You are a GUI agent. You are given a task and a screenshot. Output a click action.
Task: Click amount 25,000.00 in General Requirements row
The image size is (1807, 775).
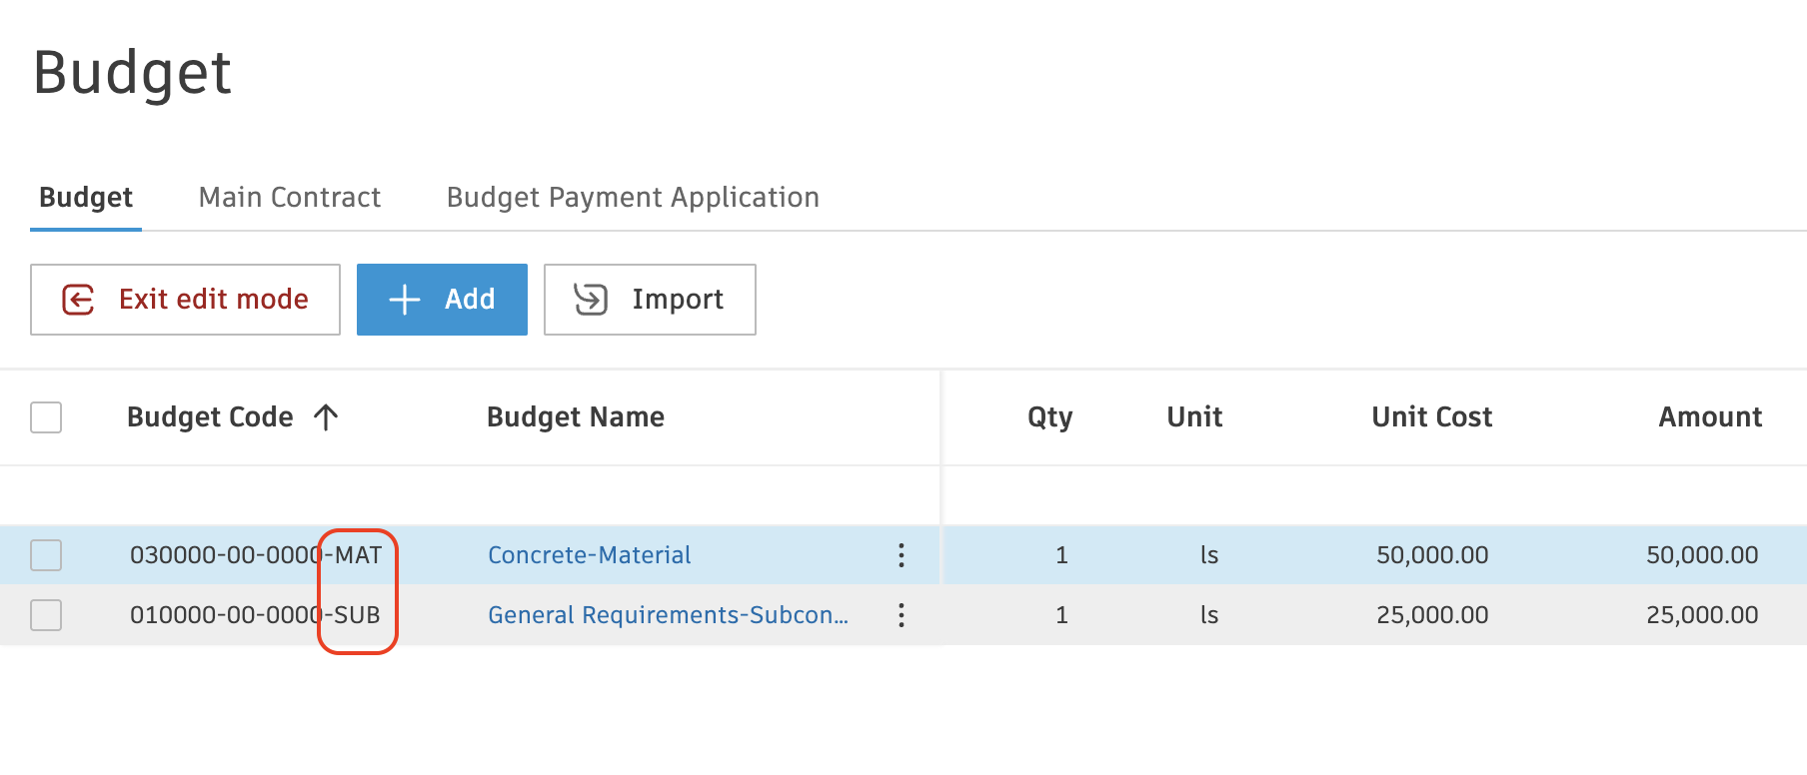coord(1702,615)
